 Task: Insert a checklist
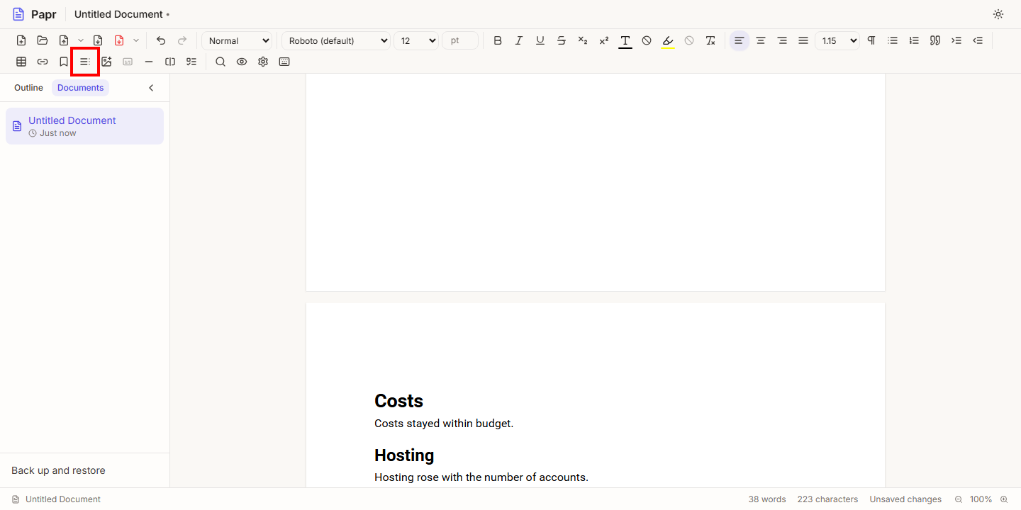click(191, 62)
